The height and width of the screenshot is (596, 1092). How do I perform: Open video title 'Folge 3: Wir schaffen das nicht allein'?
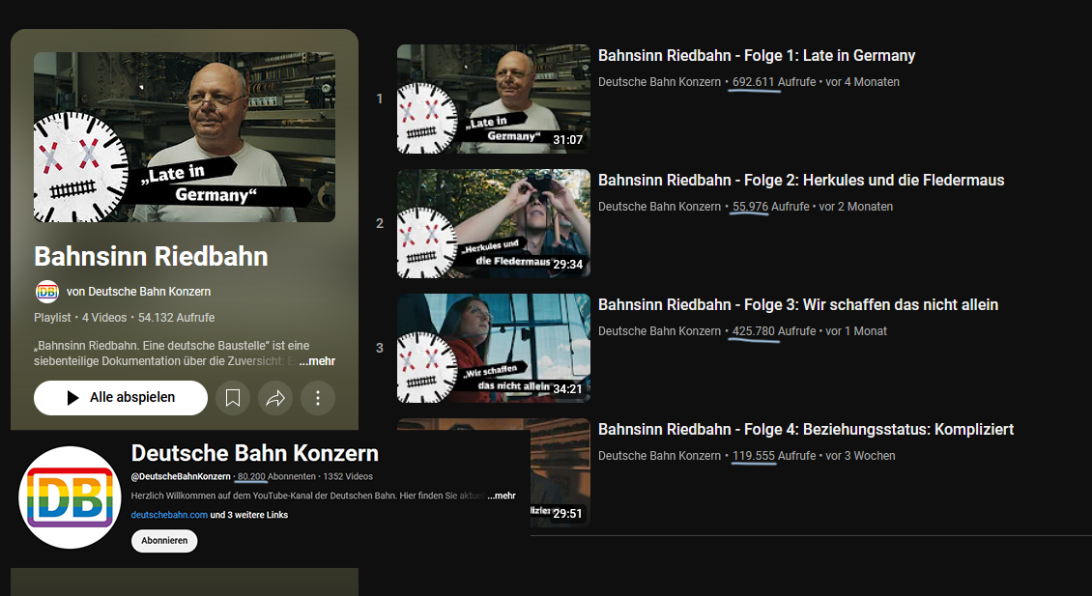pos(798,305)
